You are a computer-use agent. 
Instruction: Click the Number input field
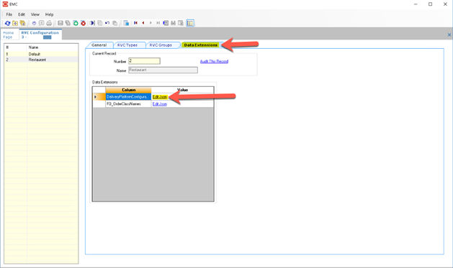point(144,61)
